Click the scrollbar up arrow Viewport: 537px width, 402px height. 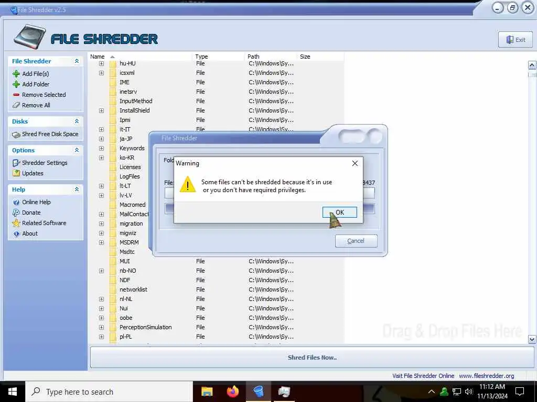click(532, 65)
